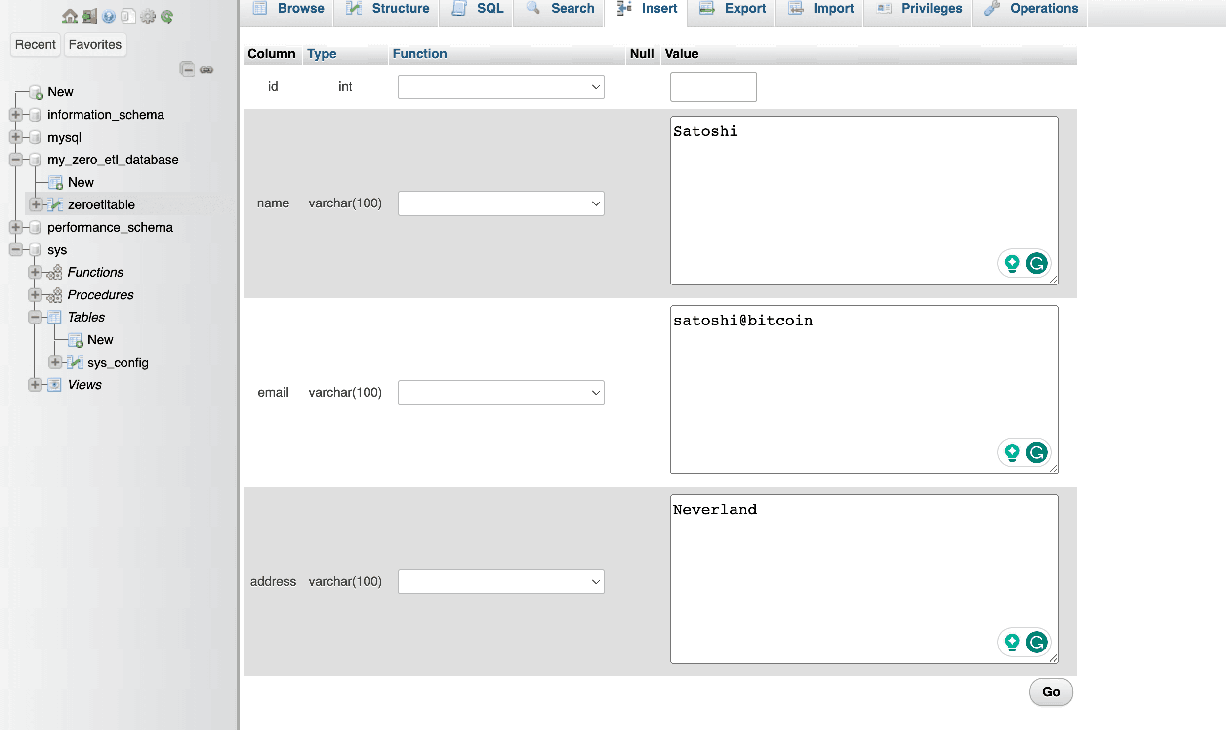Show Recent tables list
The width and height of the screenshot is (1226, 730).
(x=35, y=44)
